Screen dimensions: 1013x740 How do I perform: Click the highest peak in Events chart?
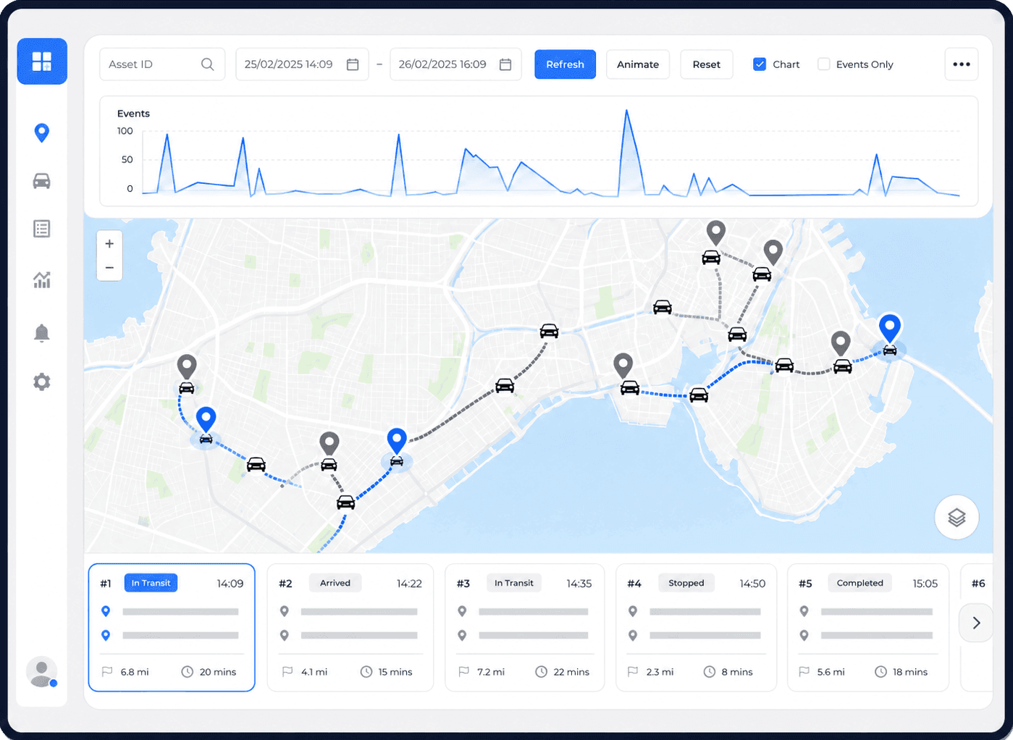coord(626,111)
